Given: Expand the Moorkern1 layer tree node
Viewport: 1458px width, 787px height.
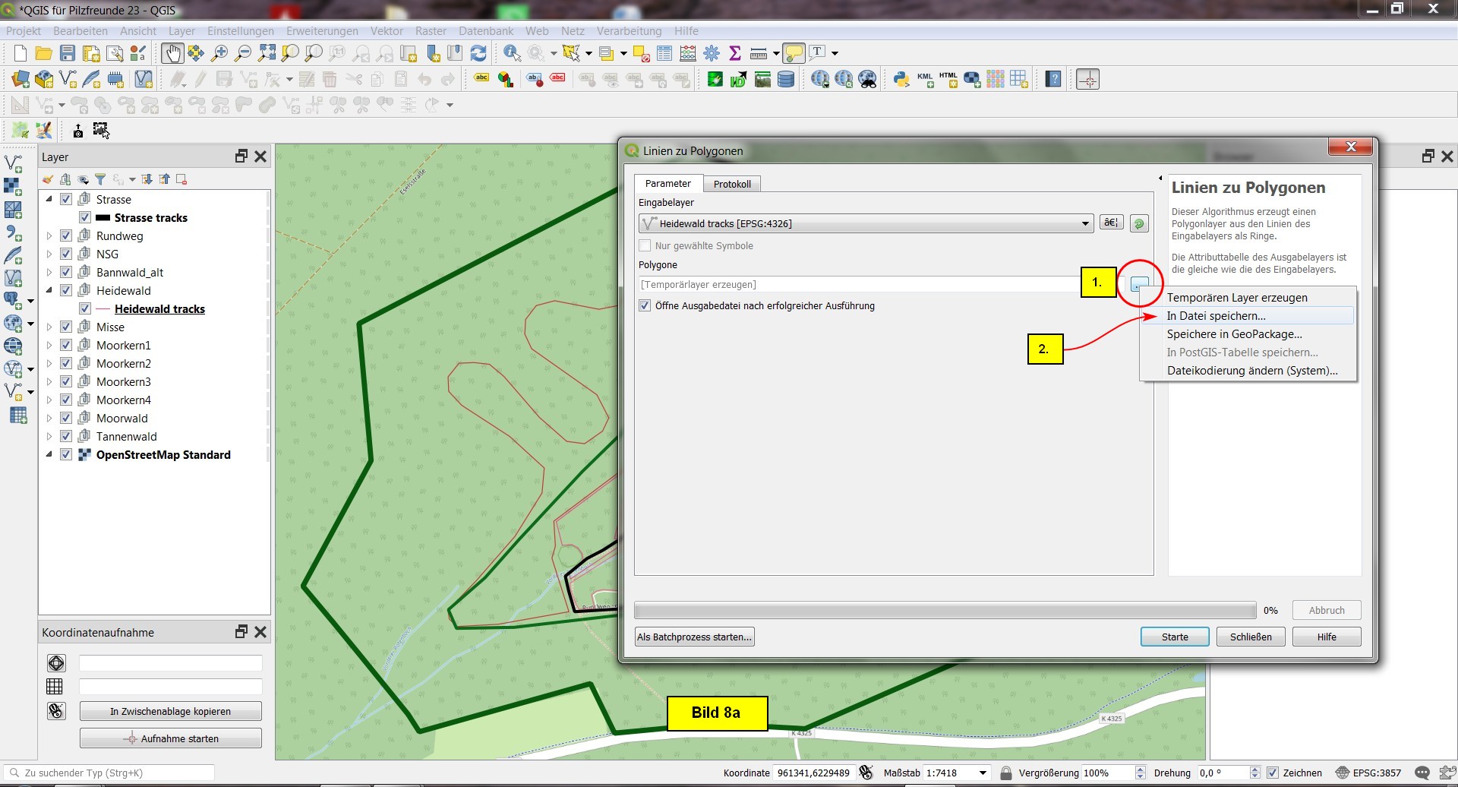Looking at the screenshot, I should [x=49, y=345].
